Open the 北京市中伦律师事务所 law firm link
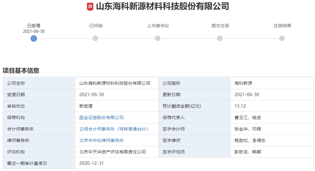 pyautogui.click(x=101, y=140)
